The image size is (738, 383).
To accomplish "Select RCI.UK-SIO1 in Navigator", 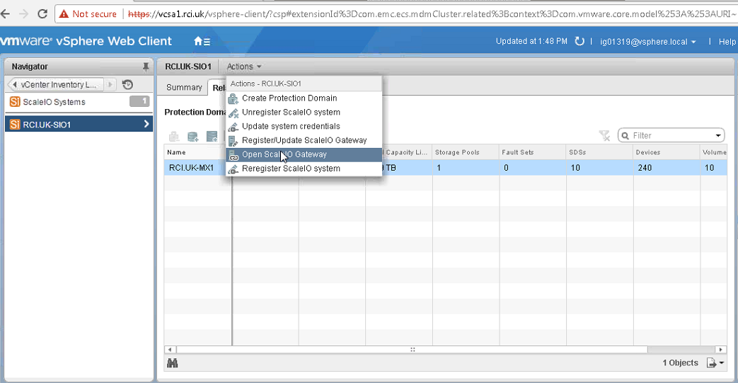I will (79, 124).
